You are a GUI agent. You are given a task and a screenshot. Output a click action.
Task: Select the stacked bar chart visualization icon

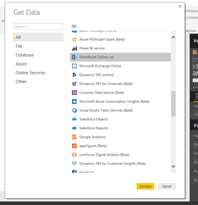(x=195, y=52)
